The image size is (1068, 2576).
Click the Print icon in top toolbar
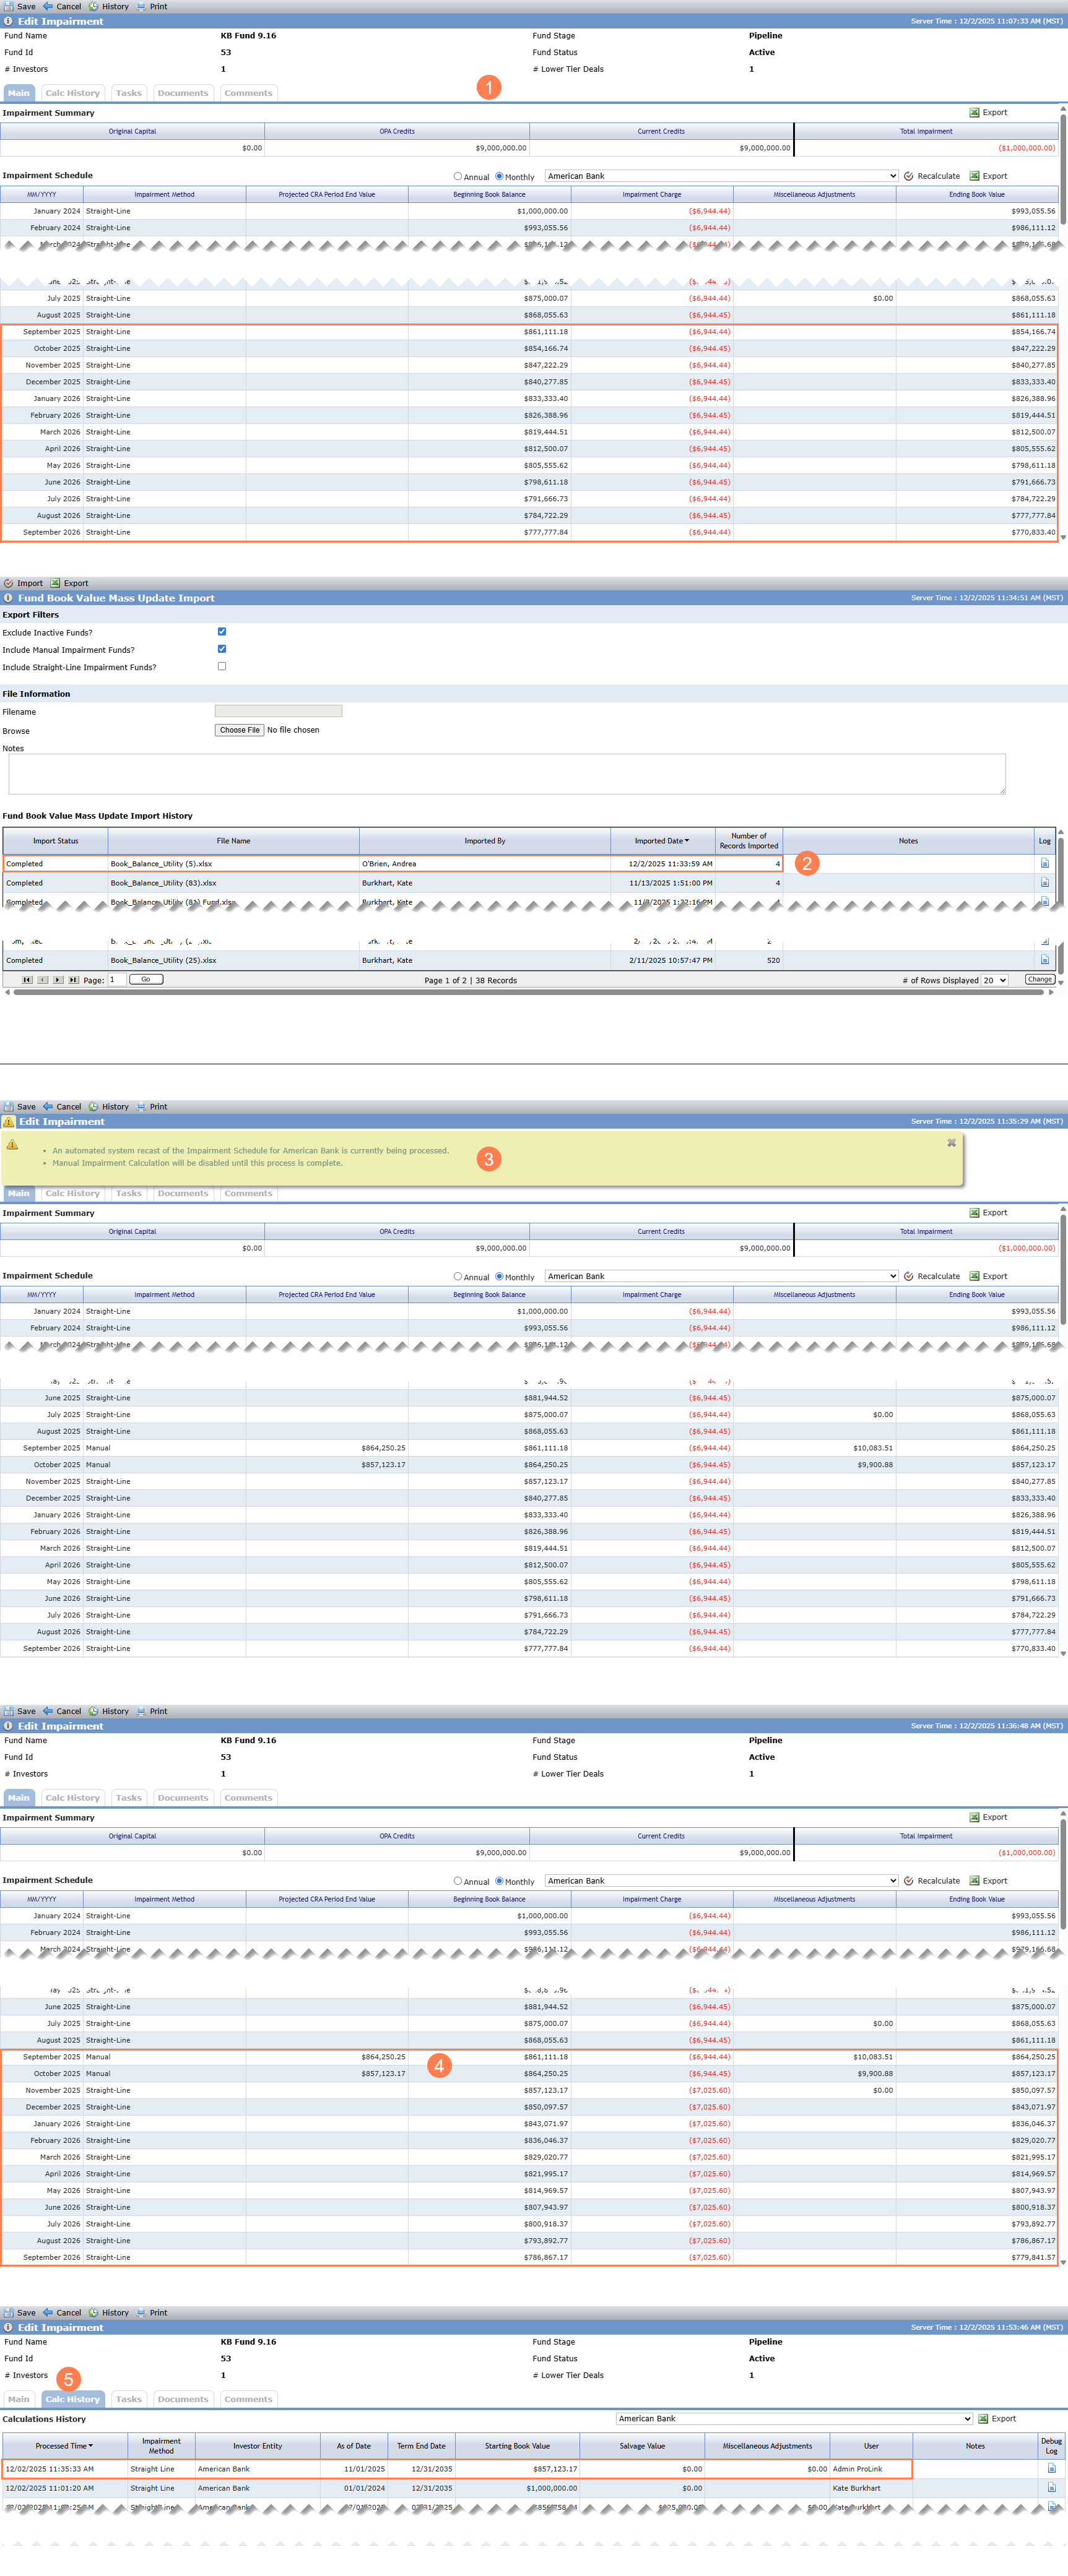pos(141,6)
